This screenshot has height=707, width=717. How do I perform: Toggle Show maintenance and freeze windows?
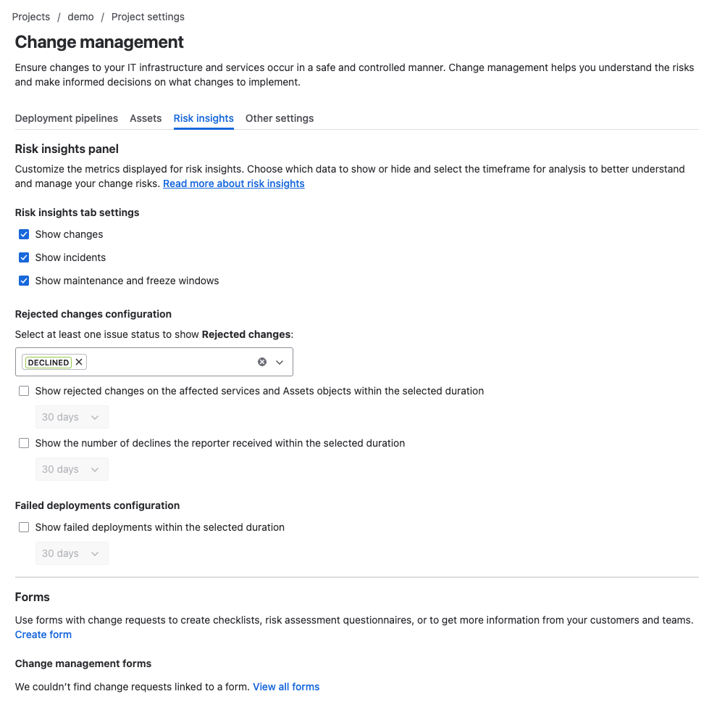24,281
